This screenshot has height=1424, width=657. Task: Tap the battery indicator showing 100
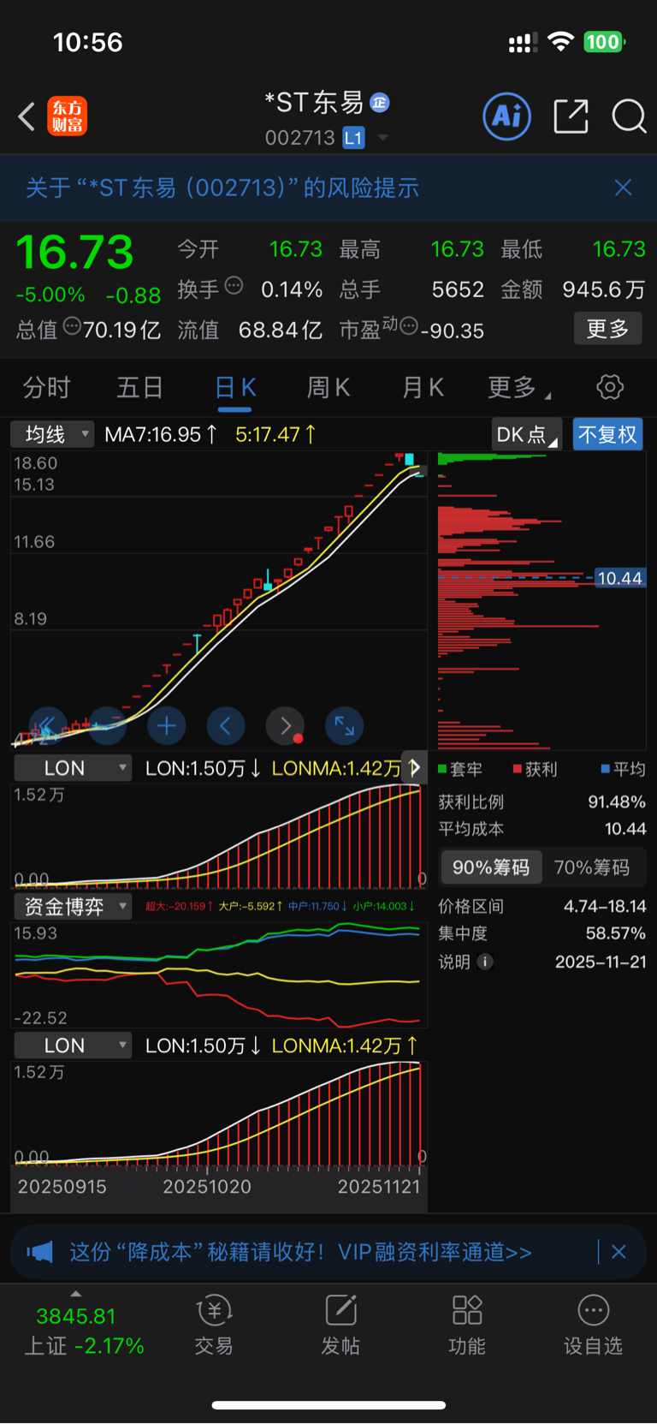604,41
